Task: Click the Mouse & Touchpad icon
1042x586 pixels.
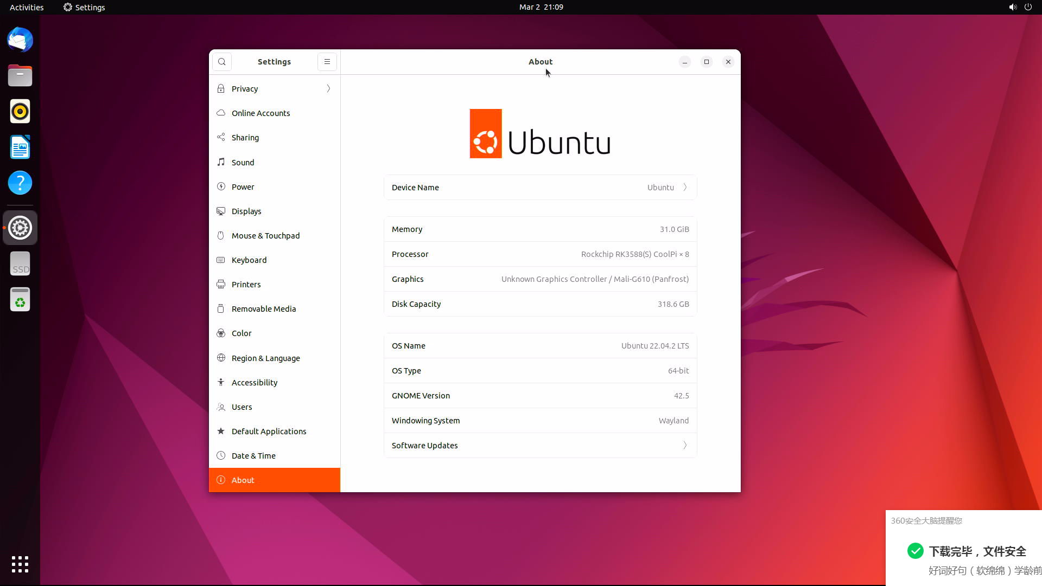Action: pos(221,235)
